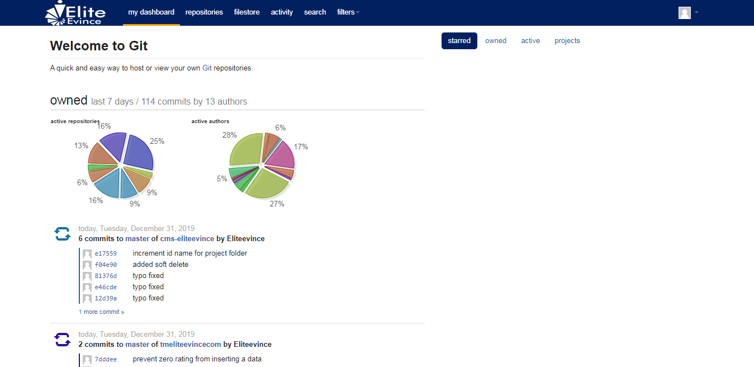Open the activity page
754x367 pixels.
[x=282, y=12]
